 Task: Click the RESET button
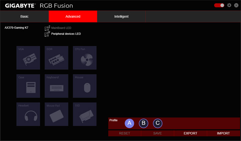click(125, 133)
